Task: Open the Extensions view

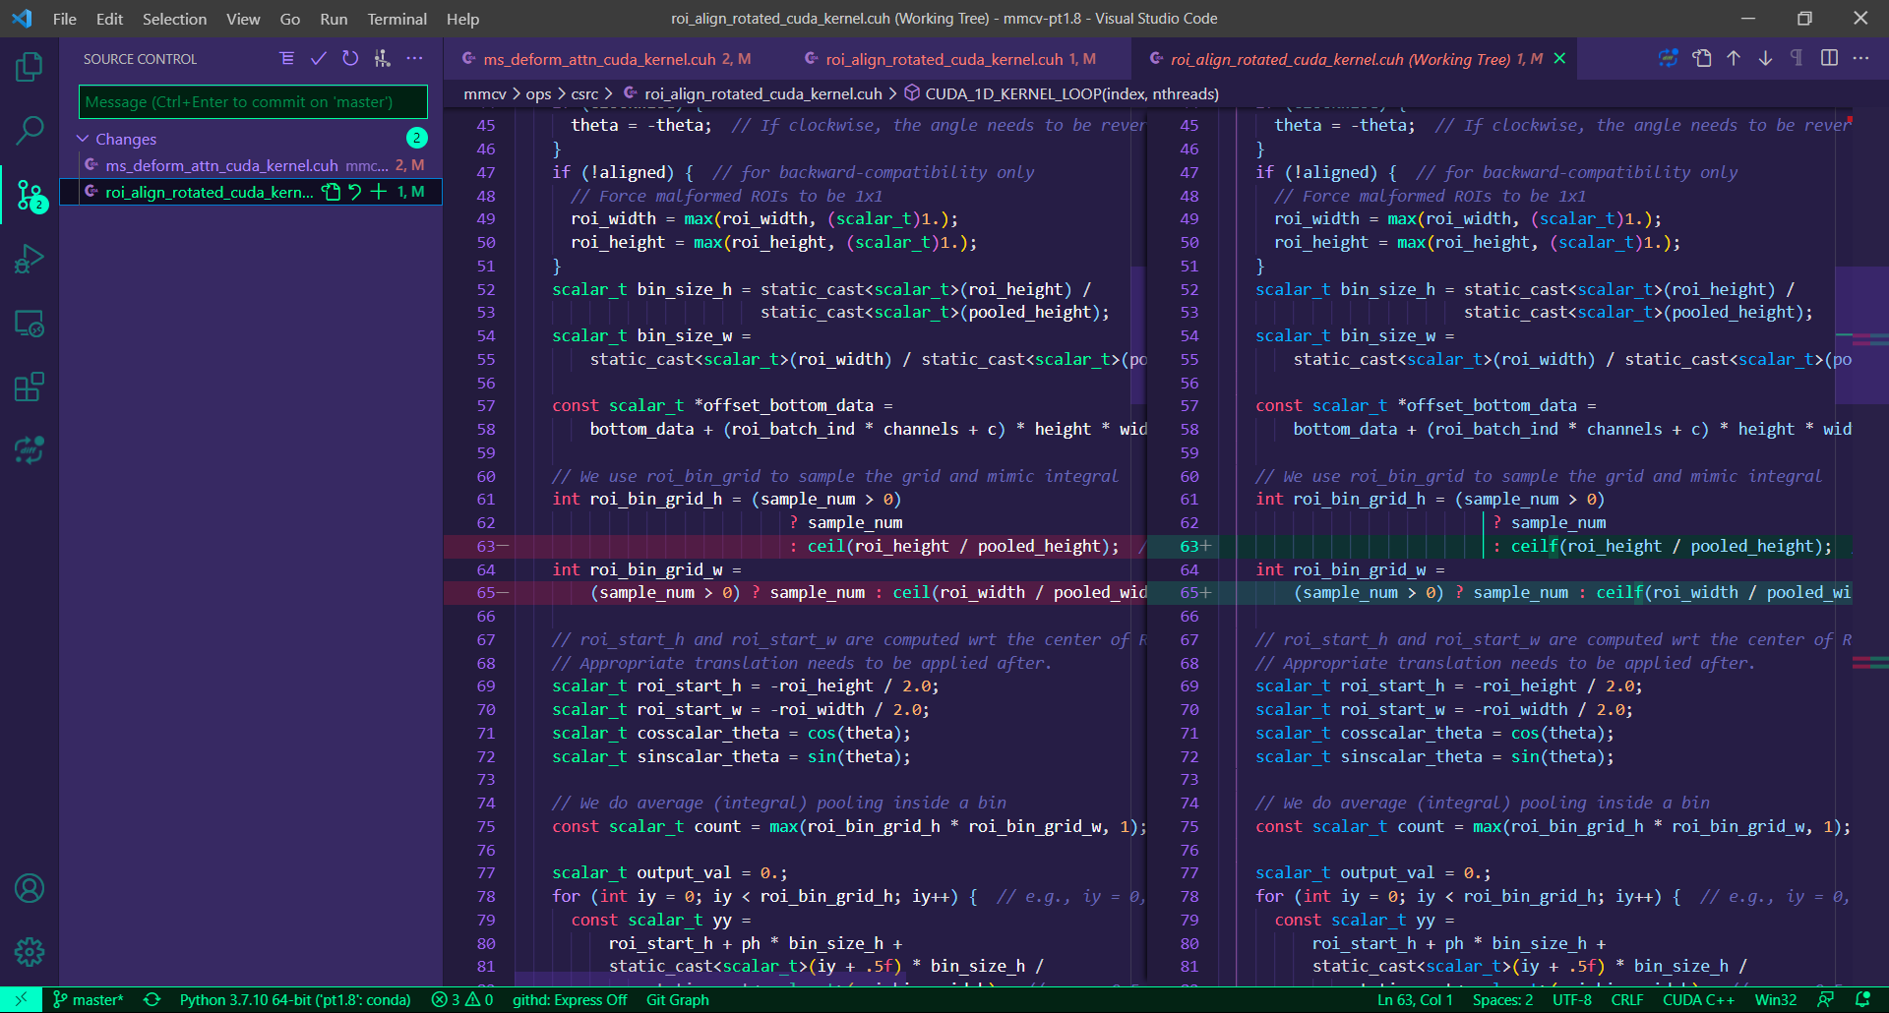Action: 30,387
